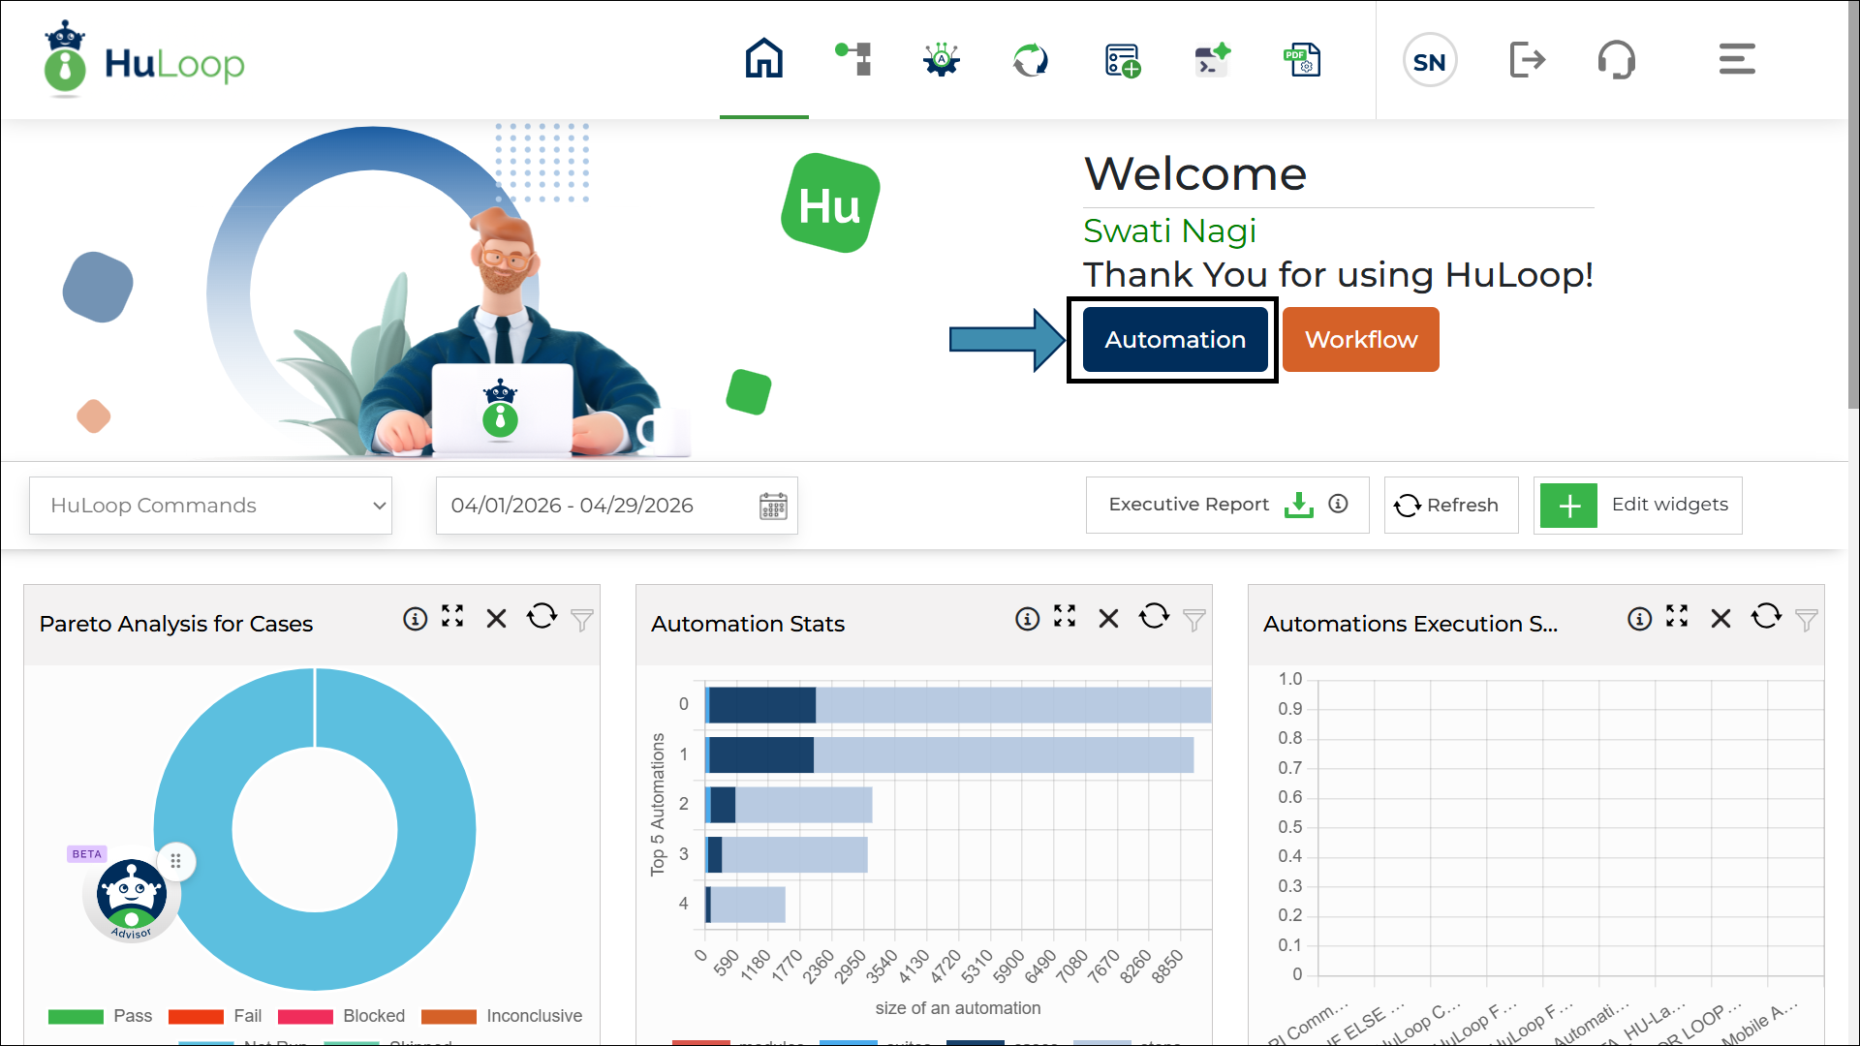Click the Workflow button
The height and width of the screenshot is (1046, 1860).
[1361, 340]
